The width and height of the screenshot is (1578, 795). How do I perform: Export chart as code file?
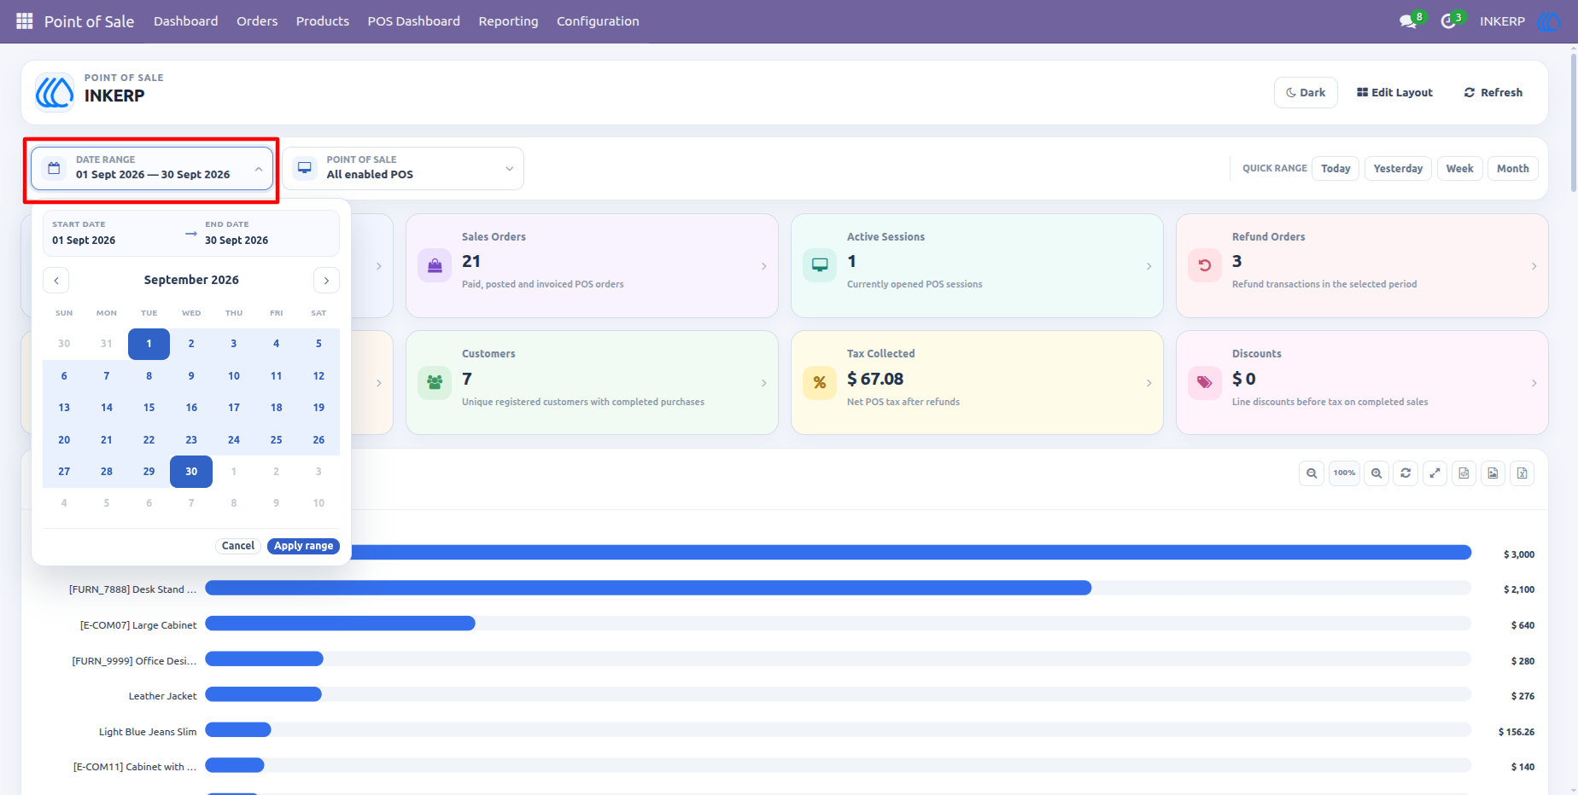point(1464,473)
